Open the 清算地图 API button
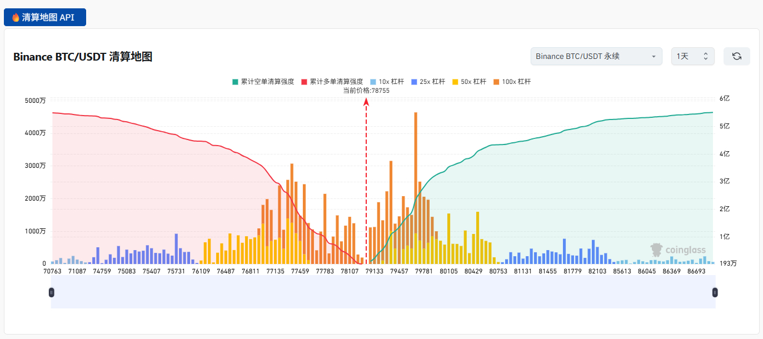Image resolution: width=763 pixels, height=339 pixels. pyautogui.click(x=45, y=17)
